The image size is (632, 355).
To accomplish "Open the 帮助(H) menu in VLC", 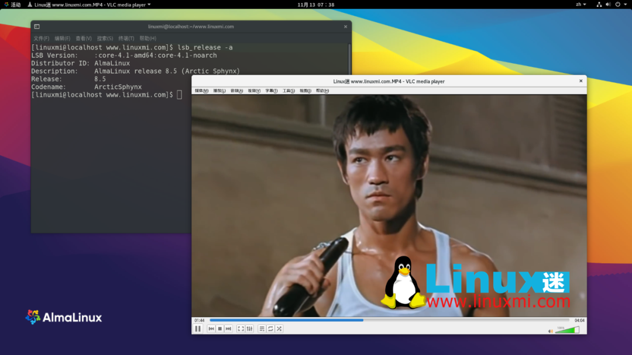I will coord(322,91).
